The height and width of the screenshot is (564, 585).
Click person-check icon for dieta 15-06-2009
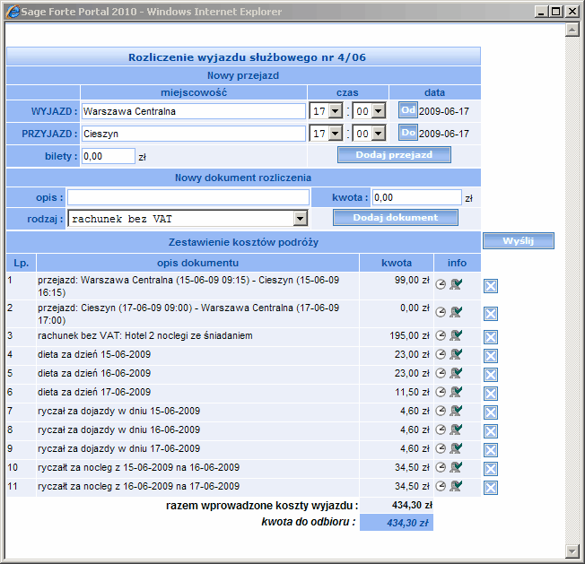tap(456, 354)
